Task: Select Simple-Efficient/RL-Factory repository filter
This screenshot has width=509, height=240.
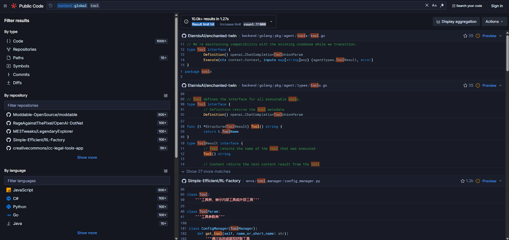Action: (x=87, y=140)
